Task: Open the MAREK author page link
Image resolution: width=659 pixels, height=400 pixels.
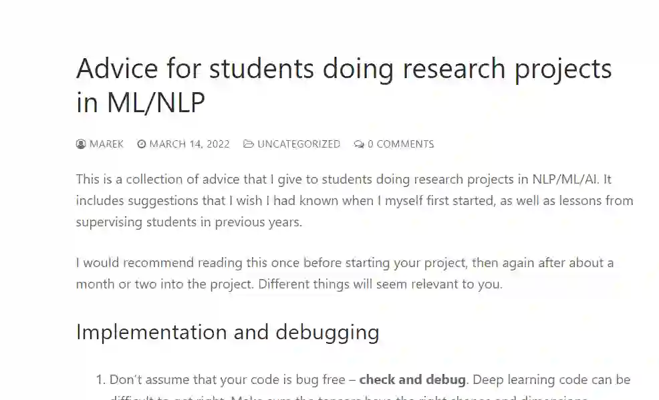Action: [x=106, y=144]
